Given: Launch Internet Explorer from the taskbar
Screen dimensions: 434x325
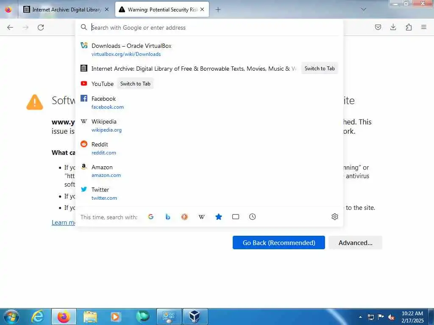Looking at the screenshot, I should click(x=38, y=317).
